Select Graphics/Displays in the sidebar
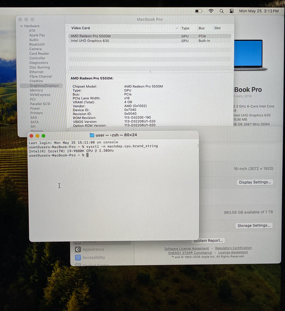The width and height of the screenshot is (285, 311). coord(41,85)
